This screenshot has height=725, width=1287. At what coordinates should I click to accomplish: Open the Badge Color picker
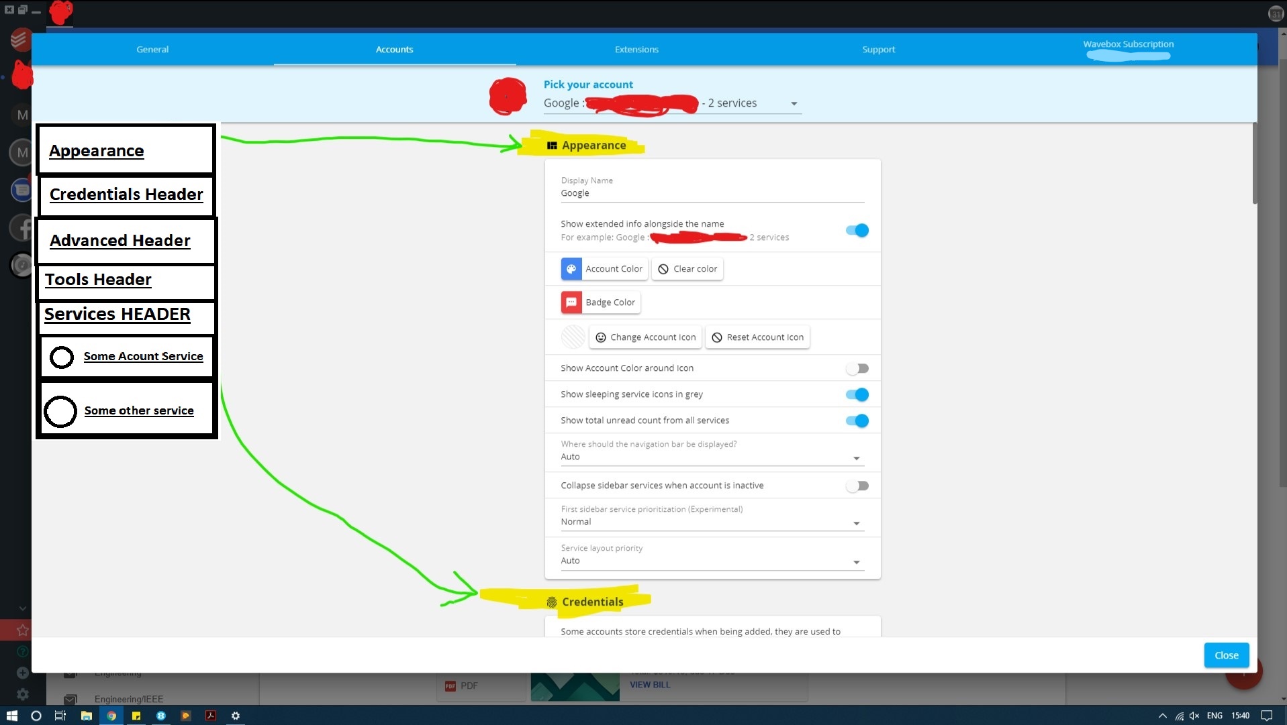(x=599, y=302)
